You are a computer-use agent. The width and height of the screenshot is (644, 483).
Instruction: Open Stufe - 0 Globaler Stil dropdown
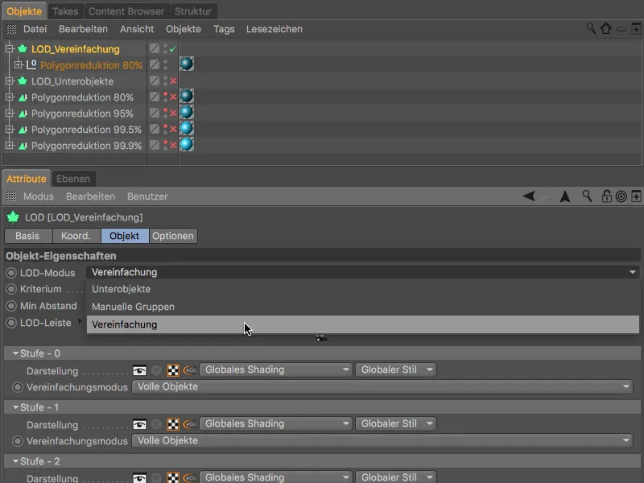tap(395, 369)
